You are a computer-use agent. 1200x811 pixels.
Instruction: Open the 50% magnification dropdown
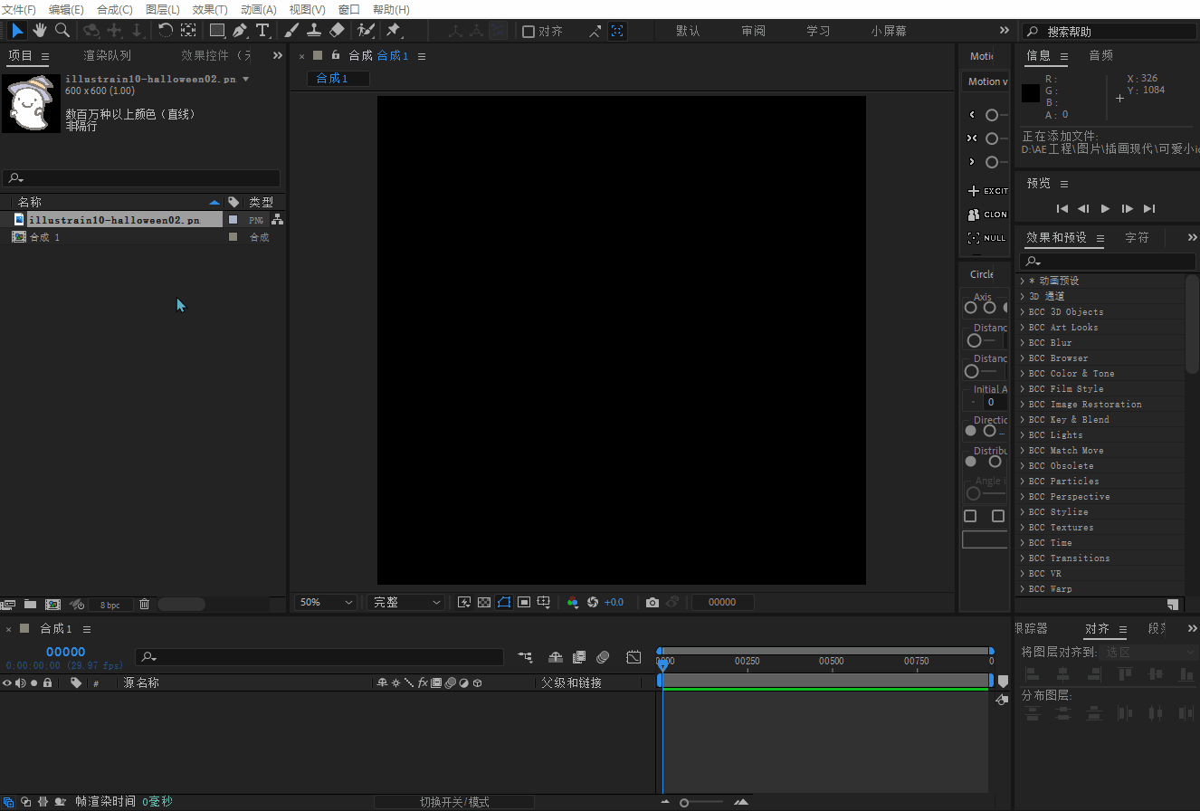click(x=326, y=603)
